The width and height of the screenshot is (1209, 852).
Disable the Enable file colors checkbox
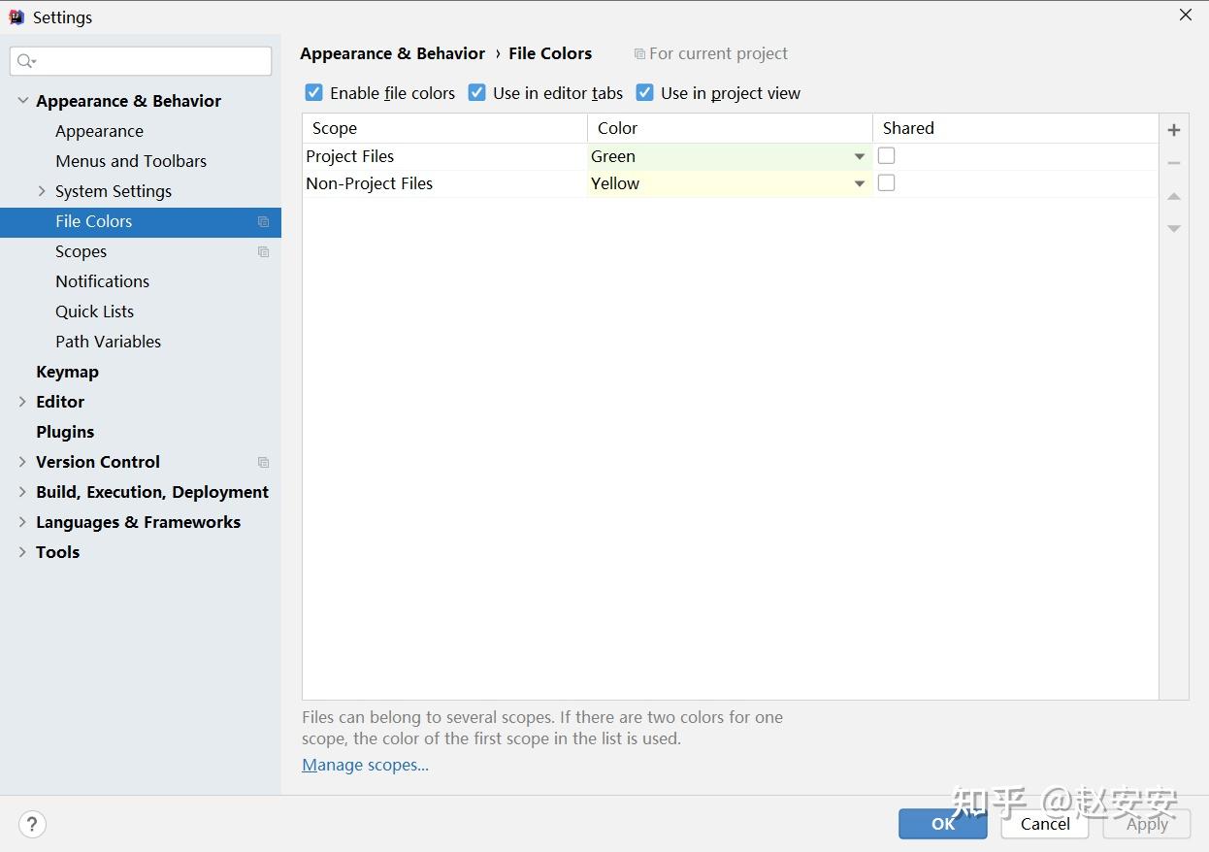(314, 93)
